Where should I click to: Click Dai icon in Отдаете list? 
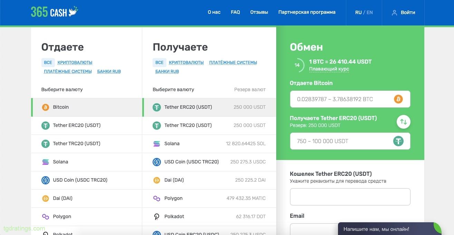46,199
